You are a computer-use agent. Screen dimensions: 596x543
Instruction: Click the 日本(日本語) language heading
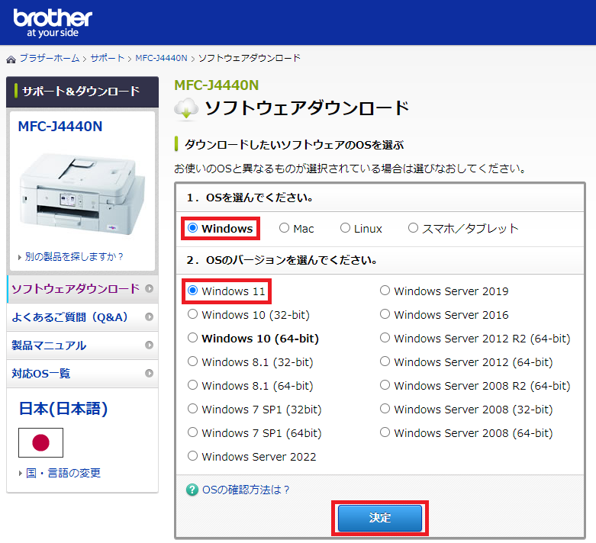(63, 409)
